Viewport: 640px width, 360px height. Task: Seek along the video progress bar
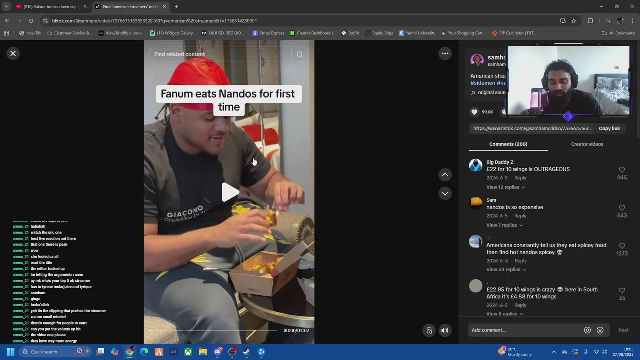pos(213,330)
